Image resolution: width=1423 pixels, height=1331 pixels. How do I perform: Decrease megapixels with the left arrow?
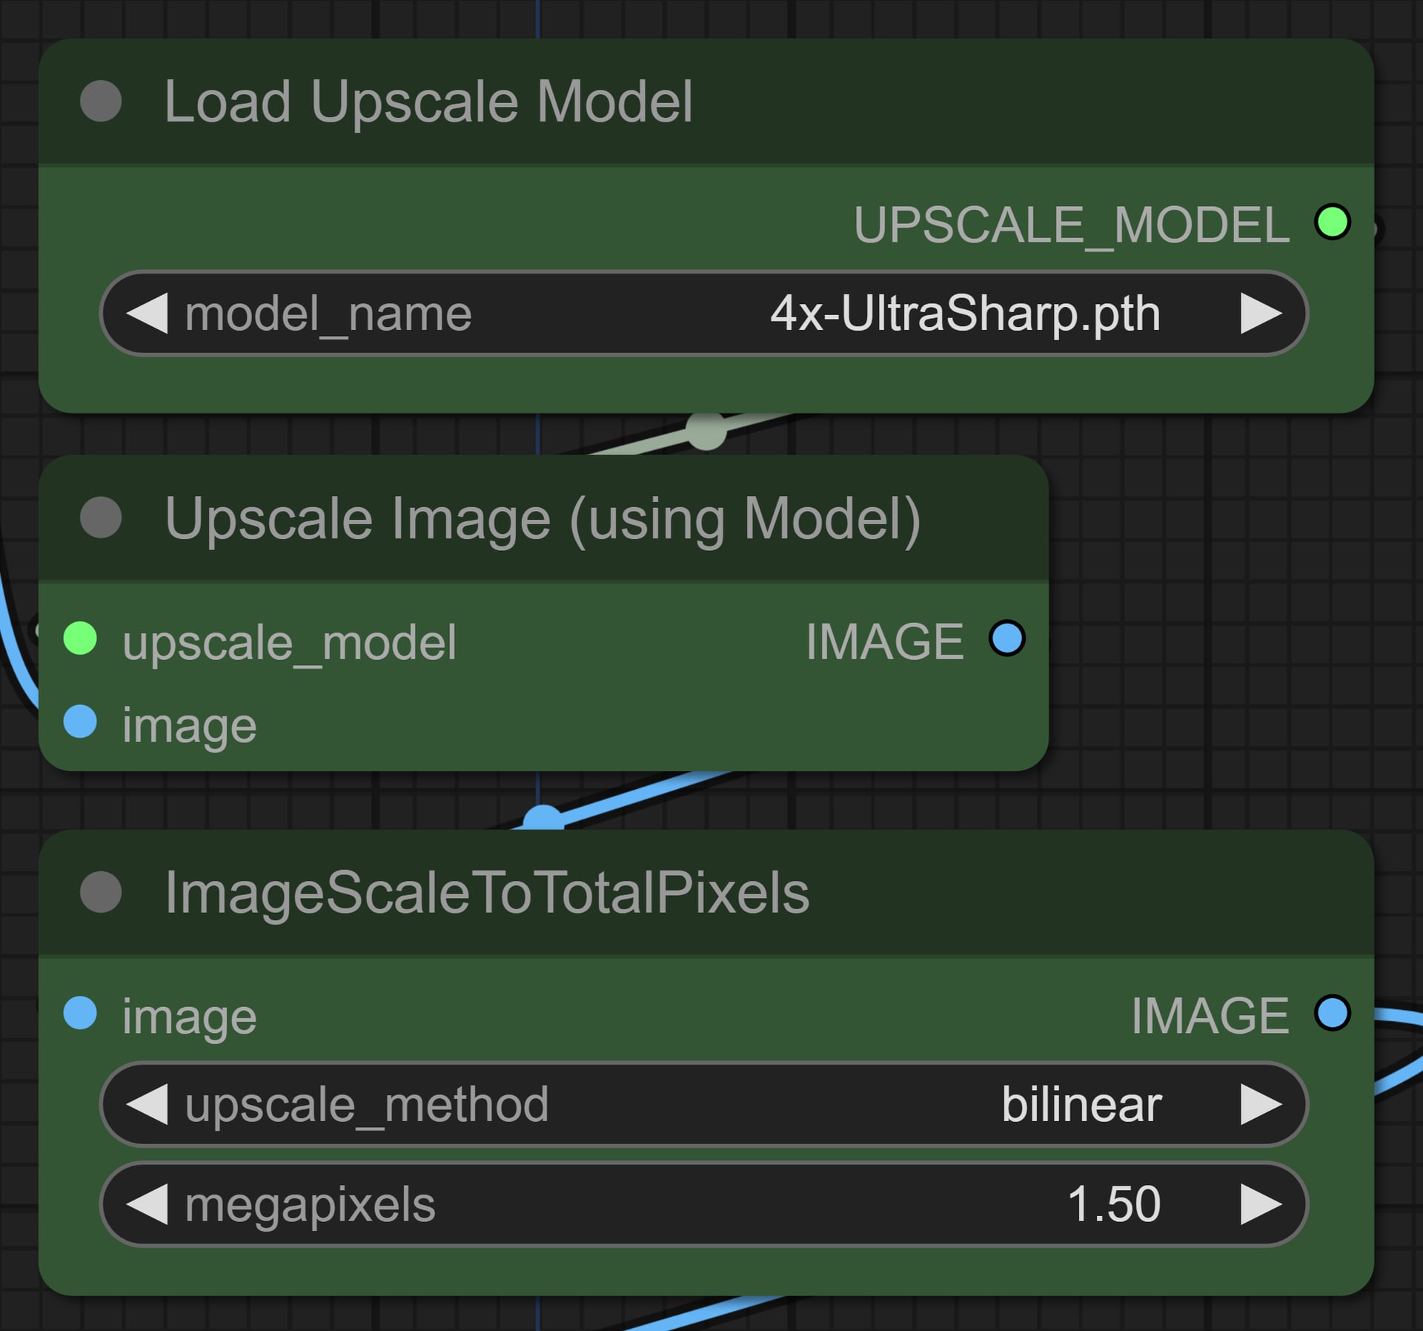pos(147,1203)
